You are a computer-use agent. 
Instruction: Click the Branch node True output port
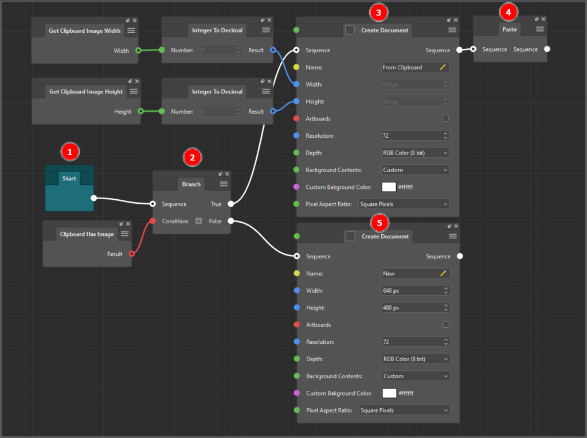(231, 204)
